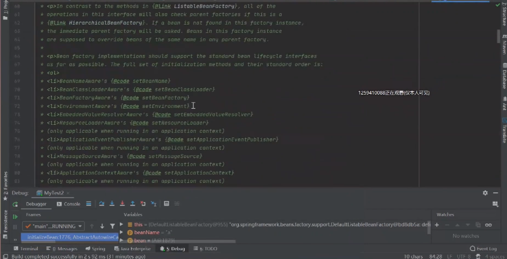This screenshot has height=259, width=507.
Task: Restore debug layout icon
Action: click(495, 204)
